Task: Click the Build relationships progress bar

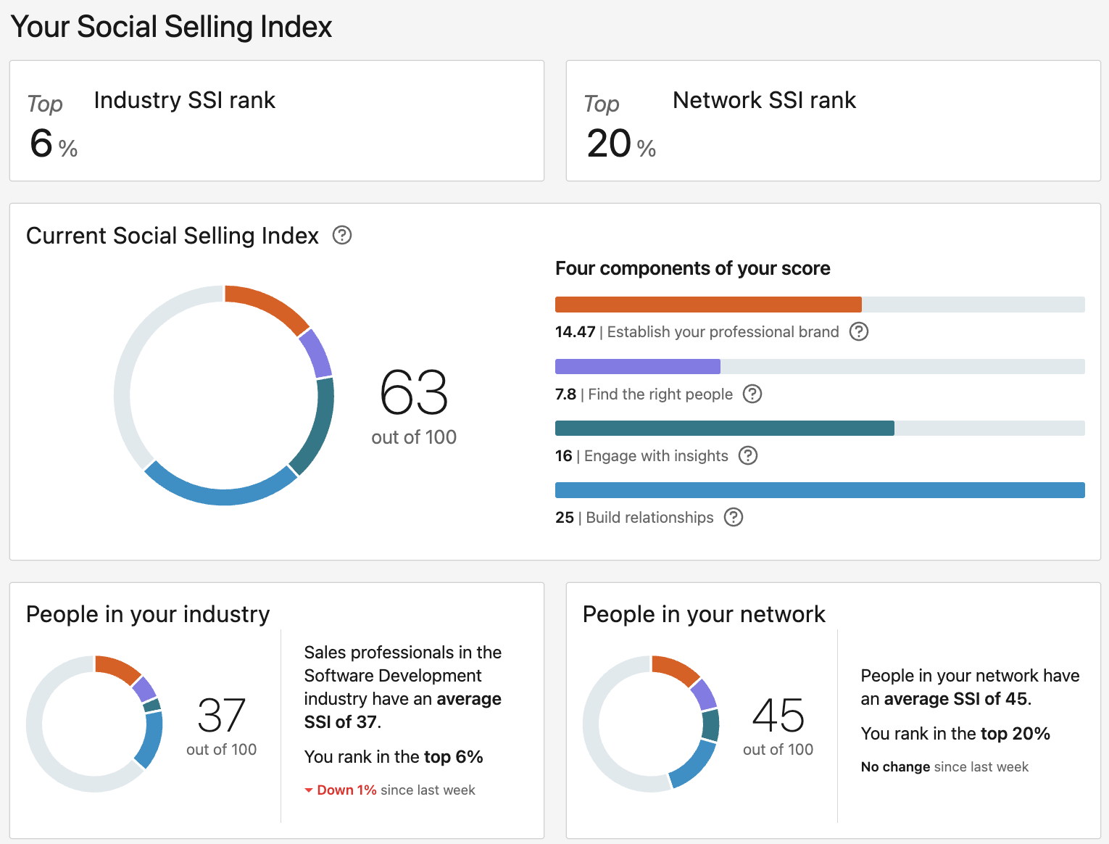Action: (819, 489)
